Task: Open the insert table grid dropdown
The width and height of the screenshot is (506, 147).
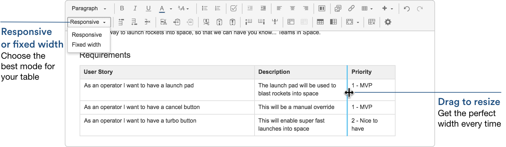Action: (x=367, y=8)
